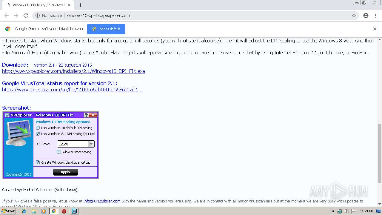Open the volume speaker tray icon

point(346,211)
